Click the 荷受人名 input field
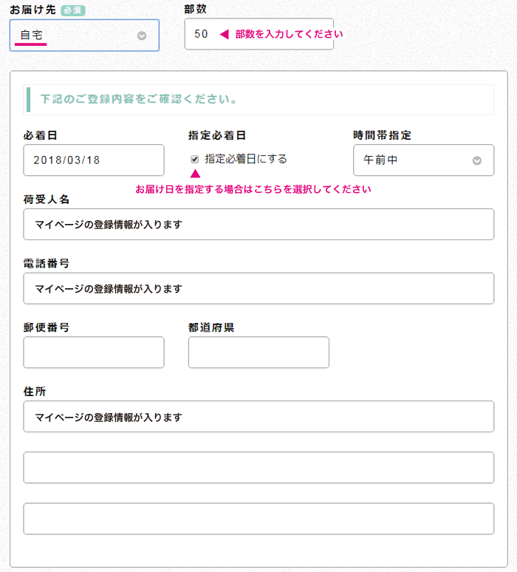Viewport: 517px width, 572px height. tap(258, 225)
